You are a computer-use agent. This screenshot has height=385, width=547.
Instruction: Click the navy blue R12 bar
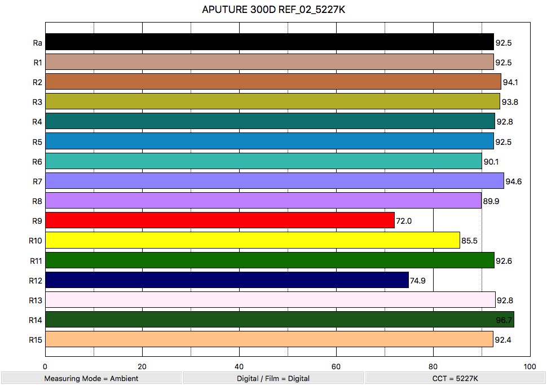coord(226,280)
